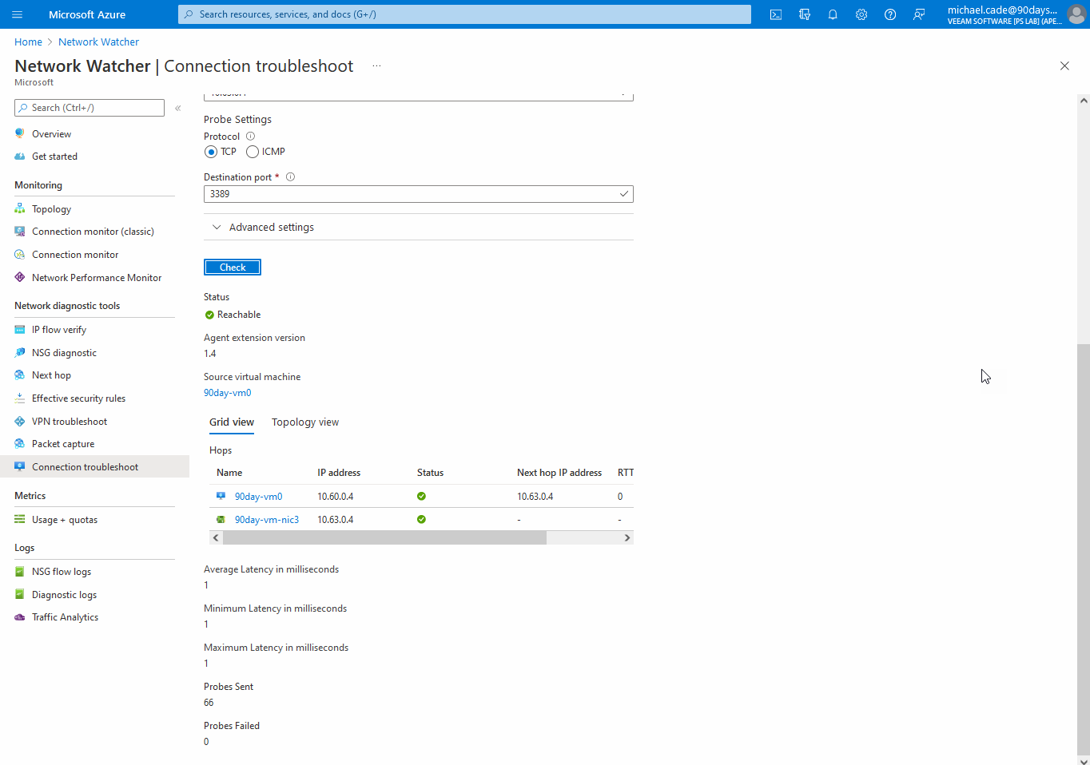
Task: Open the feedback icon in header
Action: (x=919, y=14)
